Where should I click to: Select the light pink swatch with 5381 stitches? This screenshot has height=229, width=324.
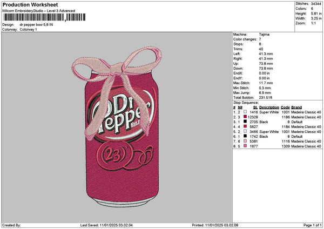pos(245,141)
